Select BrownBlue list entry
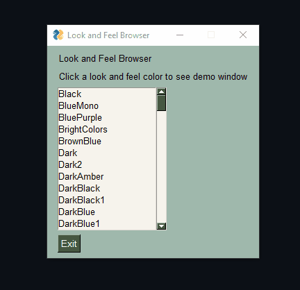Viewport: 300px width, 290px height. point(107,142)
